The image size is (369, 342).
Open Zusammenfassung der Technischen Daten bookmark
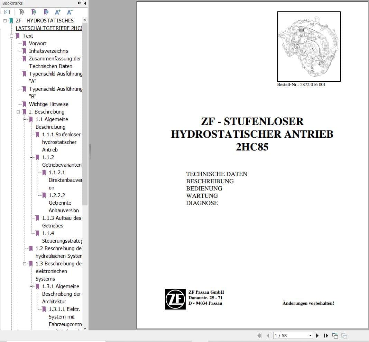(55, 62)
